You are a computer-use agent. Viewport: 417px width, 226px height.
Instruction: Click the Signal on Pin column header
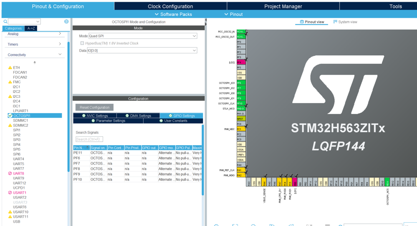[99, 148]
